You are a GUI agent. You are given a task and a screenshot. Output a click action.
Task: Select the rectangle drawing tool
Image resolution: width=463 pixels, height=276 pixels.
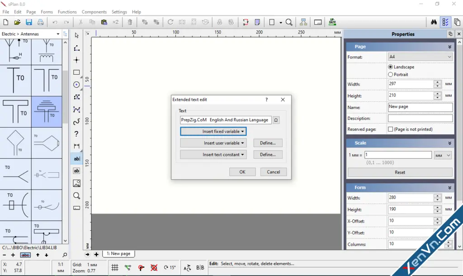point(76,72)
